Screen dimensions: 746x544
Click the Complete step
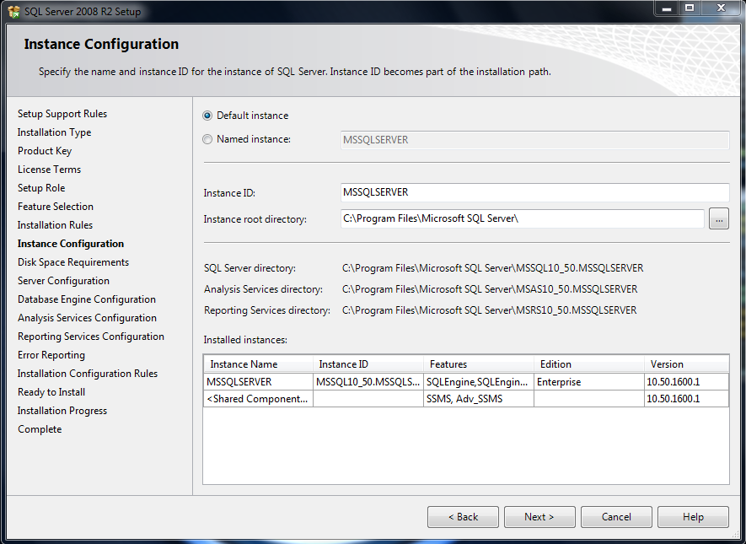[40, 429]
